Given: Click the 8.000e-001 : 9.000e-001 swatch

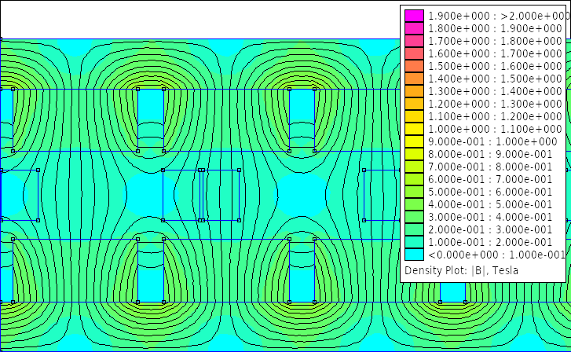Looking at the screenshot, I should click(414, 154).
